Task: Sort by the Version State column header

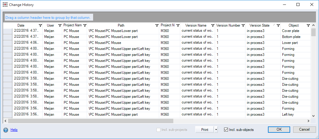Action: pos(260,26)
